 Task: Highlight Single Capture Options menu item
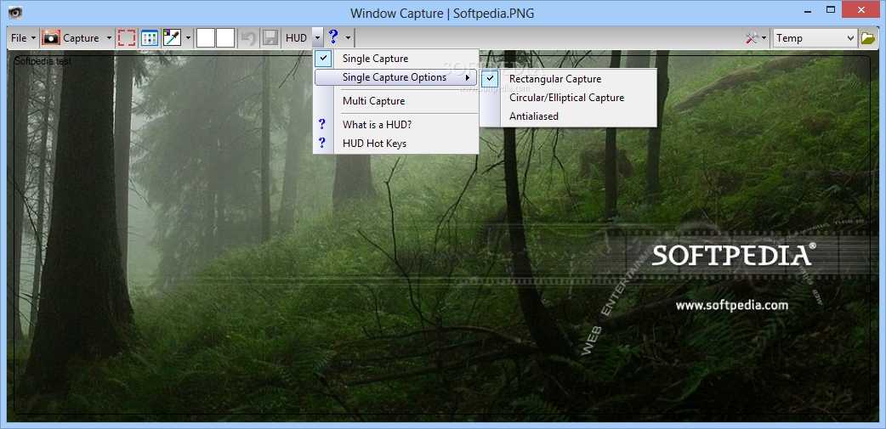(395, 77)
